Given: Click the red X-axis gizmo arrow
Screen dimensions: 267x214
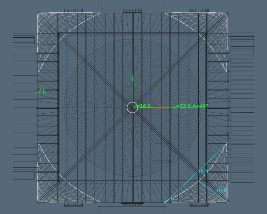Looking at the screenshot, I should (161, 107).
